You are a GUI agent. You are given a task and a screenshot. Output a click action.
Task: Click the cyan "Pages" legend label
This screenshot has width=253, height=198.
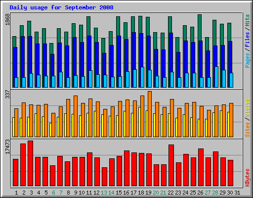tap(248, 60)
